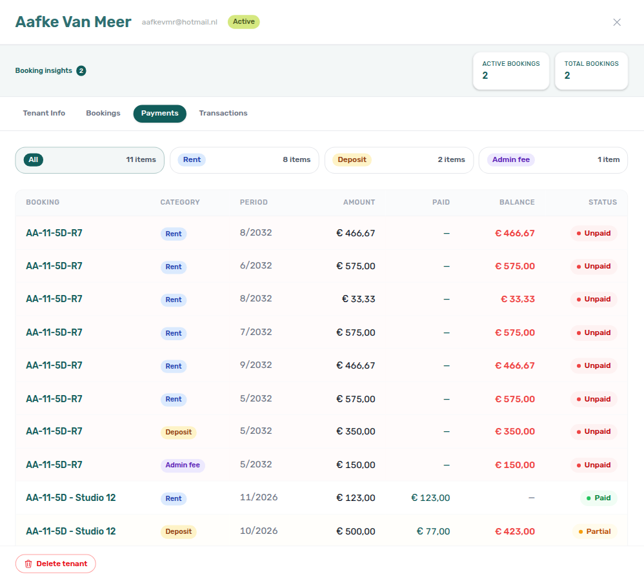Sort by the Paid column header
The image size is (644, 581).
441,202
